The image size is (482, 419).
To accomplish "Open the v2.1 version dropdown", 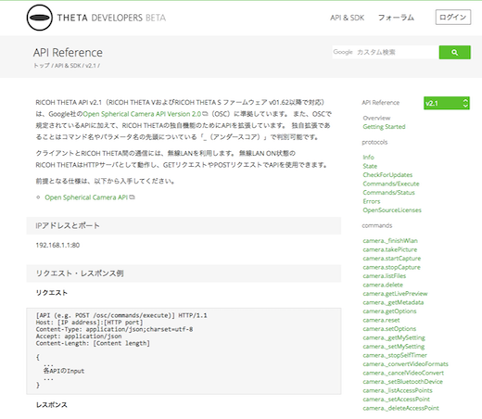I will pyautogui.click(x=447, y=103).
